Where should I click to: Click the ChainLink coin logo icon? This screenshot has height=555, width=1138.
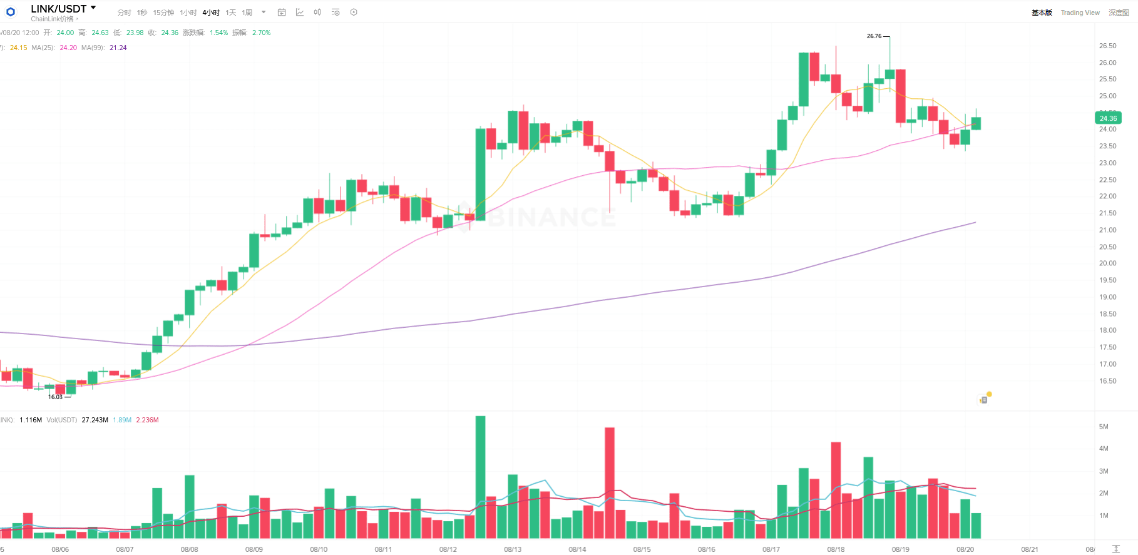(11, 12)
